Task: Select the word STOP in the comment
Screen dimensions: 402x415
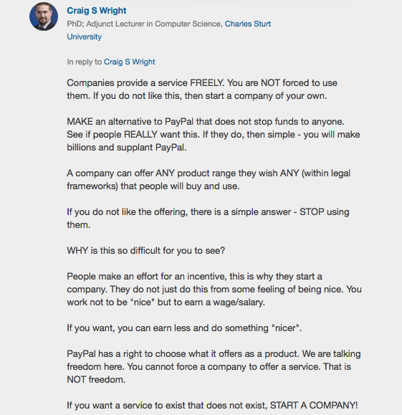Action: click(312, 211)
